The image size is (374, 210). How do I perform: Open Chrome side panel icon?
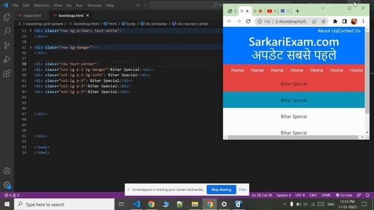(x=344, y=22)
